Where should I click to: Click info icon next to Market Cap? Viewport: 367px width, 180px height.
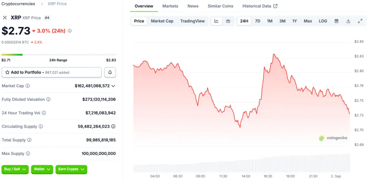28,86
